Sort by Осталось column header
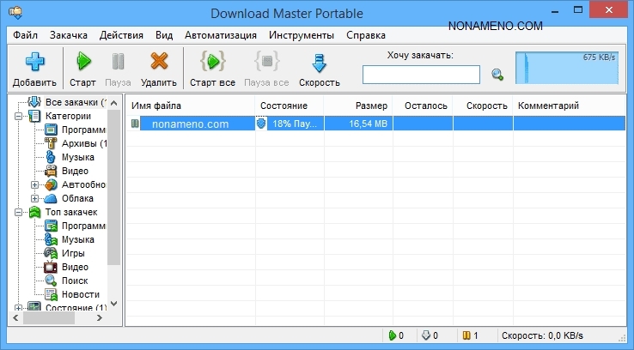 click(423, 106)
